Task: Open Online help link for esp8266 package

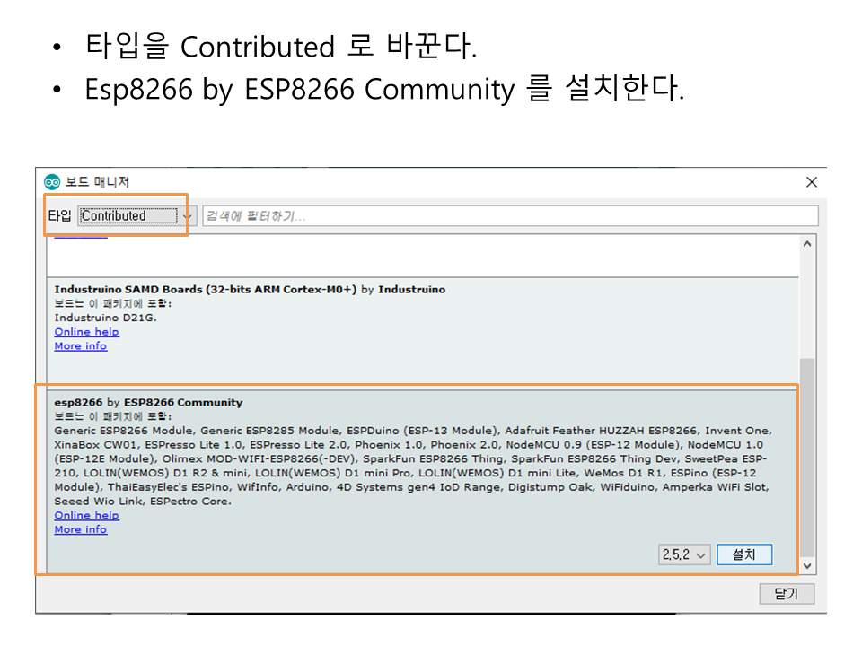Action: point(86,515)
